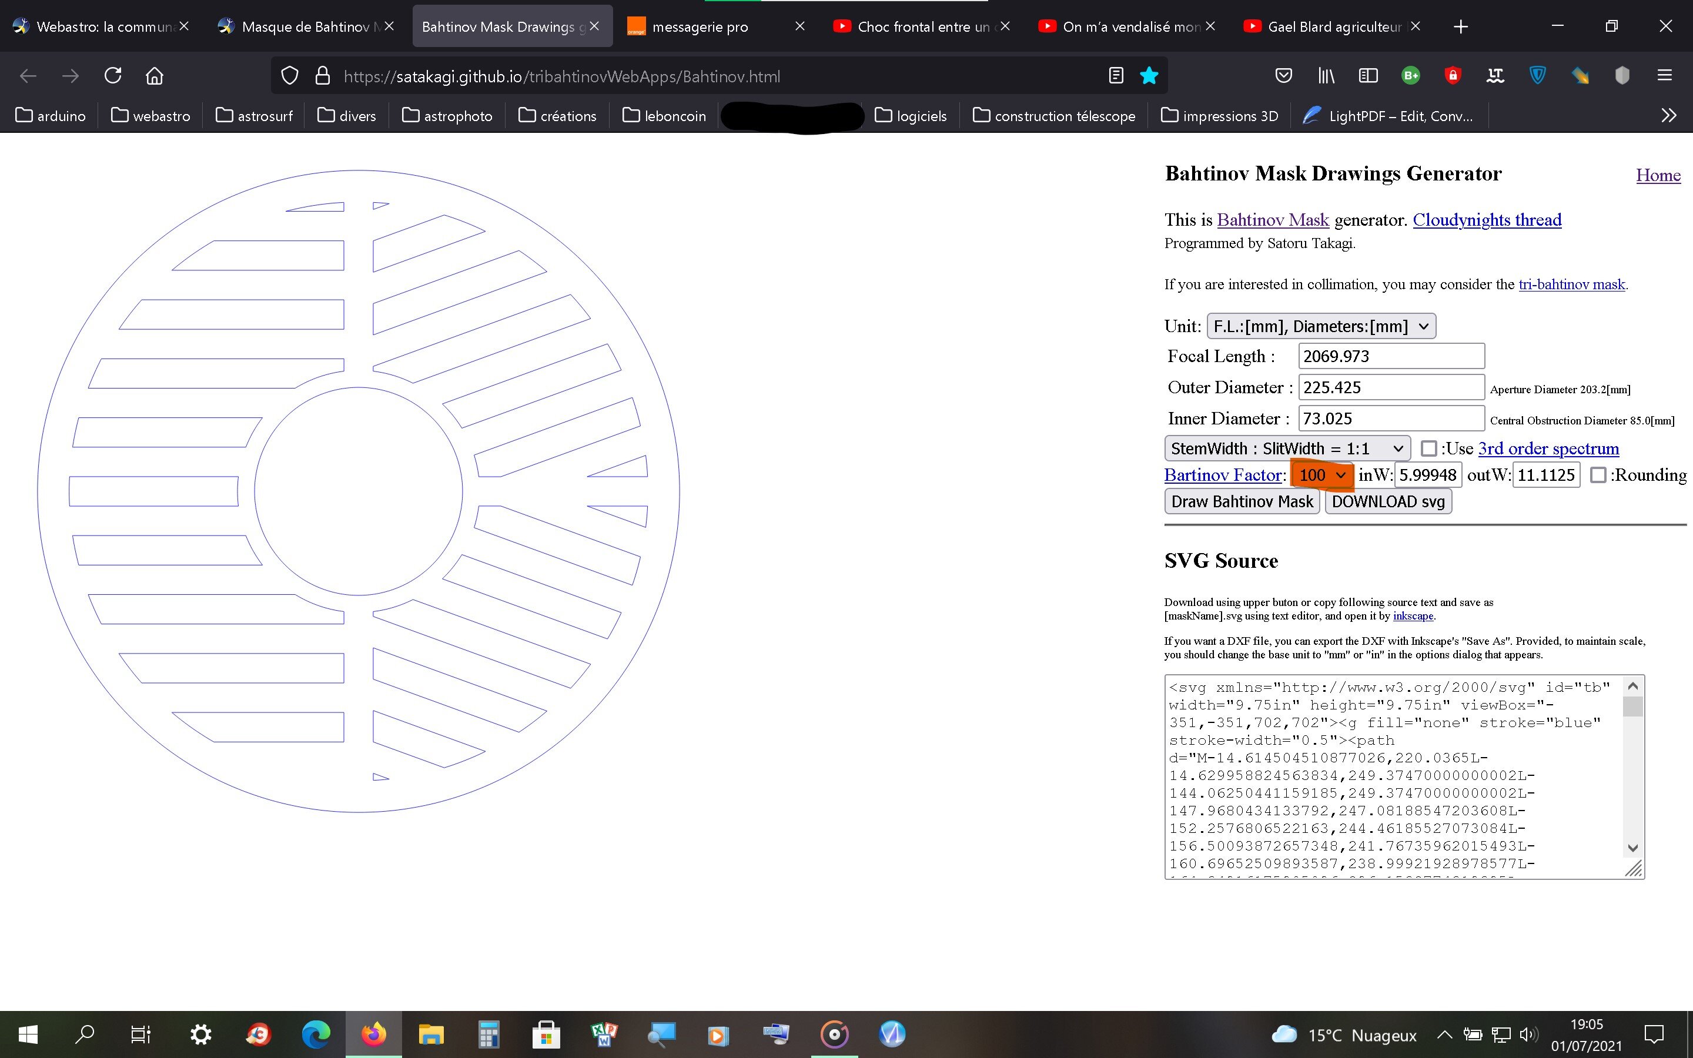Go to the browser home icon

tap(155, 76)
